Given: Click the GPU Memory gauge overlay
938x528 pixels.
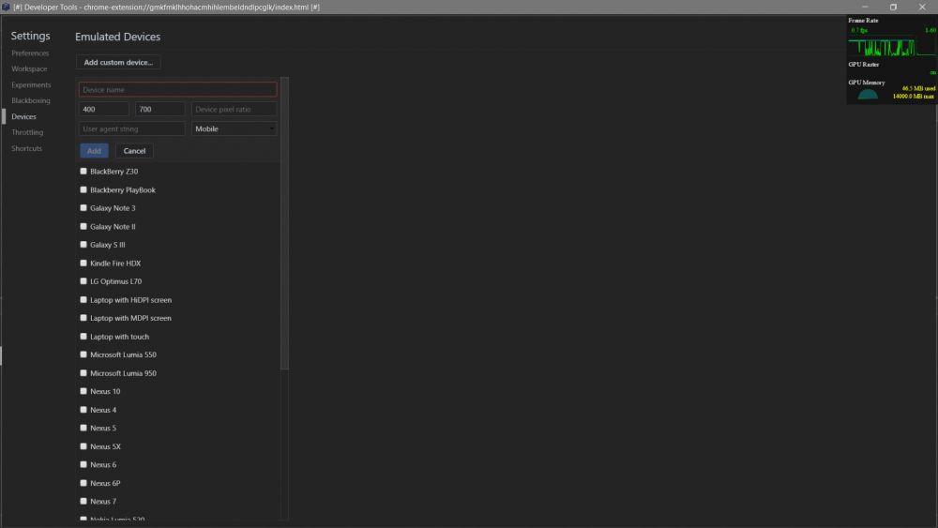Looking at the screenshot, I should pos(868,94).
